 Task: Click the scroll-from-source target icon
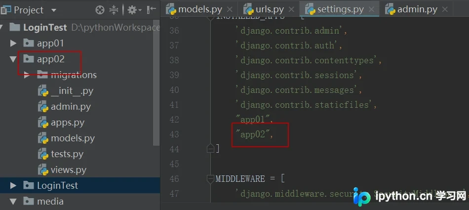coord(100,10)
